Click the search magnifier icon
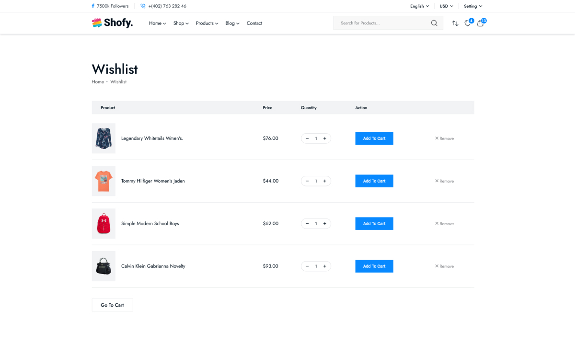 pyautogui.click(x=434, y=23)
